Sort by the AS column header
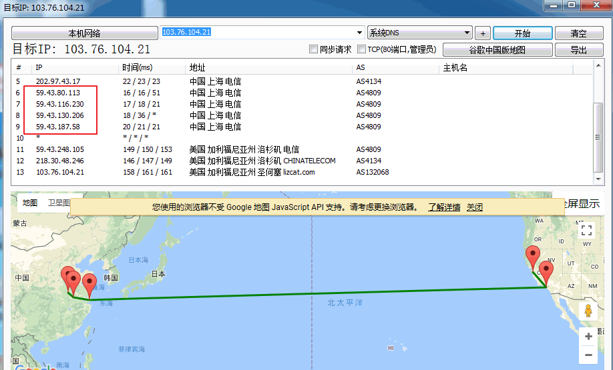Viewport: 613px width, 370px height. [x=395, y=67]
